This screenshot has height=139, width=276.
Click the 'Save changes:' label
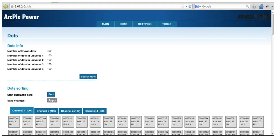[16, 100]
